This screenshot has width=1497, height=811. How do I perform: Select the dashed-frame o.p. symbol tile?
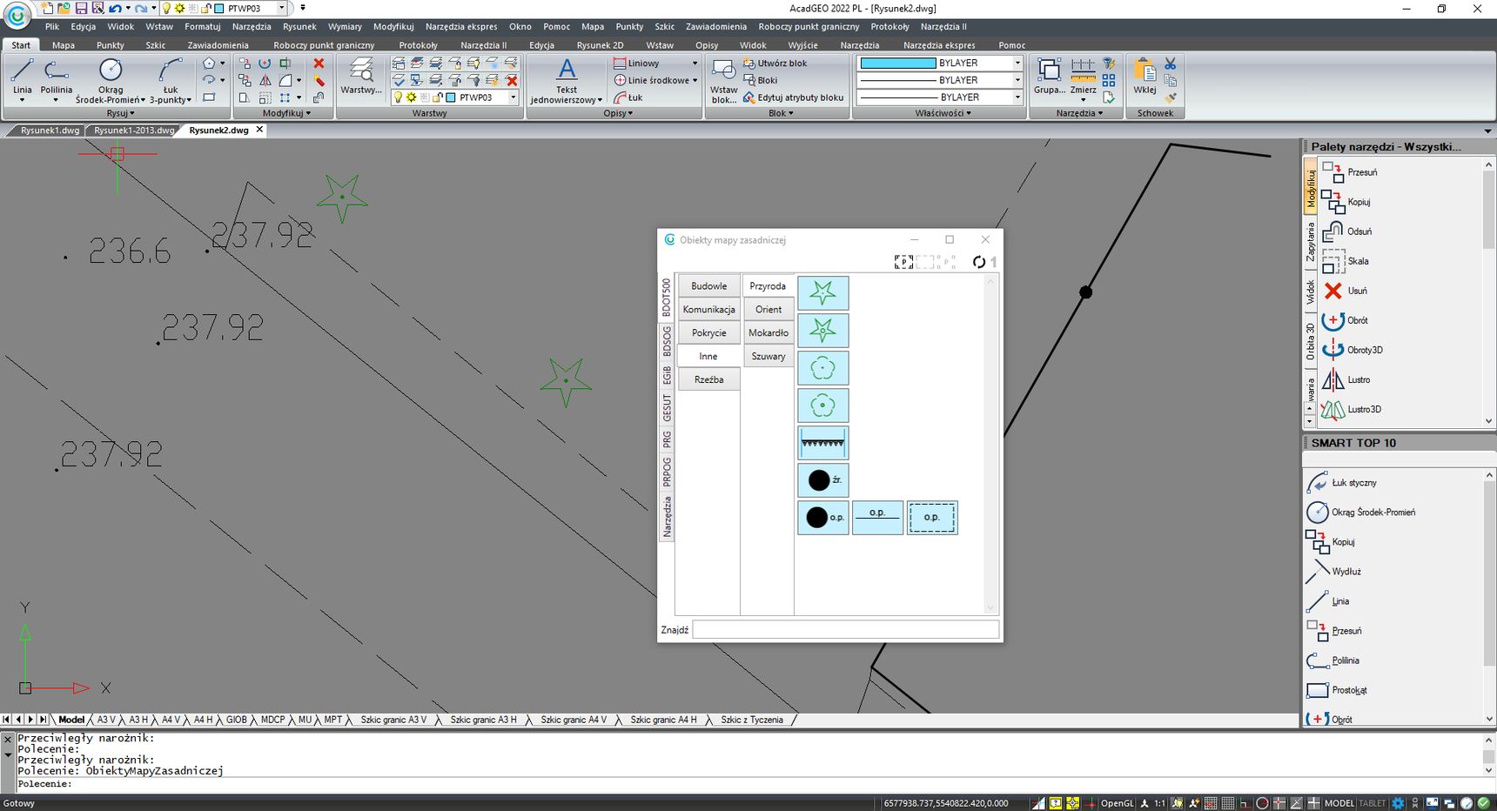tap(932, 517)
